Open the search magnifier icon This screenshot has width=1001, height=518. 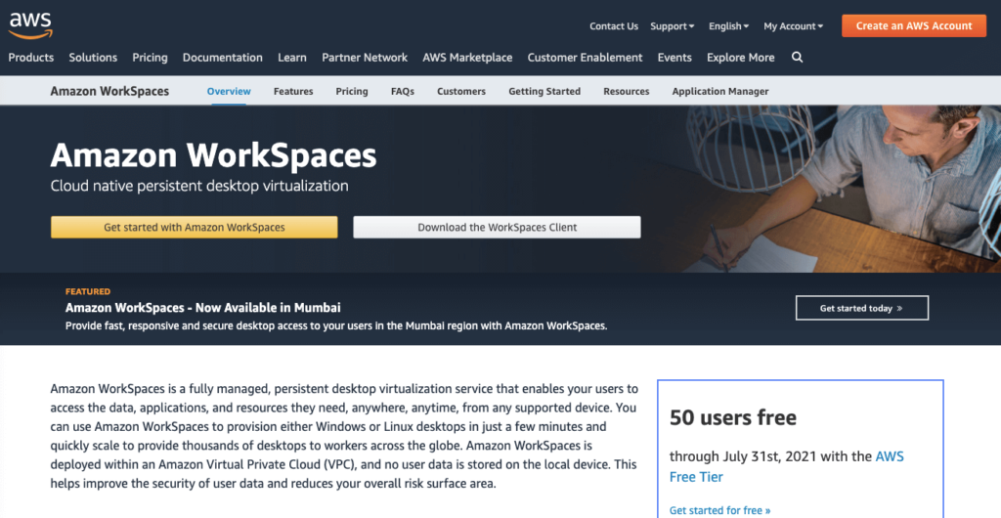(798, 58)
